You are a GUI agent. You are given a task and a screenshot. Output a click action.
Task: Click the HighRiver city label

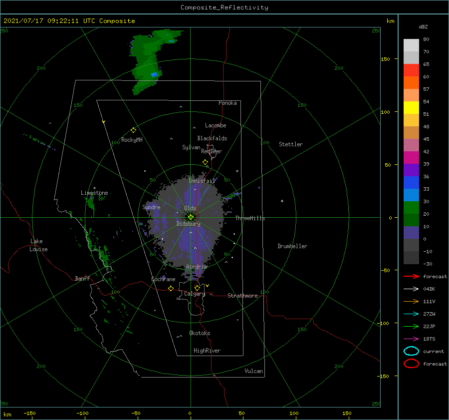coord(207,351)
